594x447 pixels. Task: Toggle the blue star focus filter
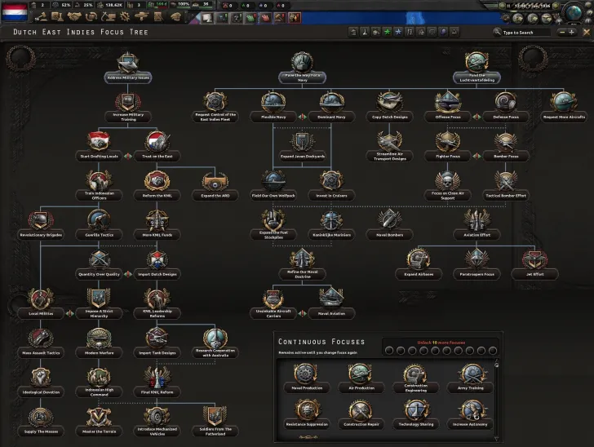[397, 33]
